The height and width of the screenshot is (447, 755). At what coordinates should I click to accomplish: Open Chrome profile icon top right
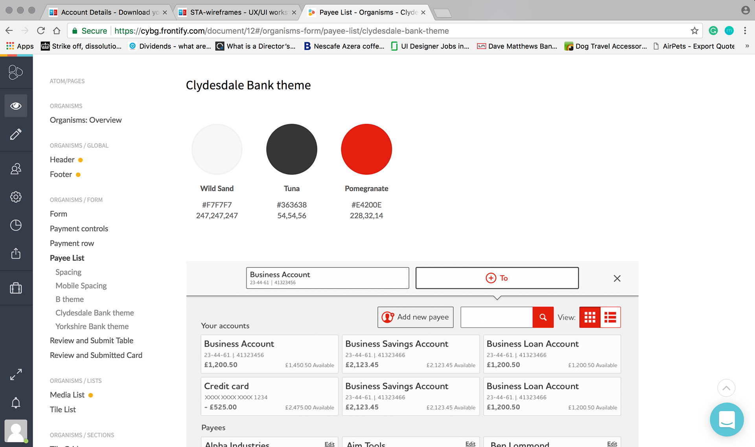746,11
